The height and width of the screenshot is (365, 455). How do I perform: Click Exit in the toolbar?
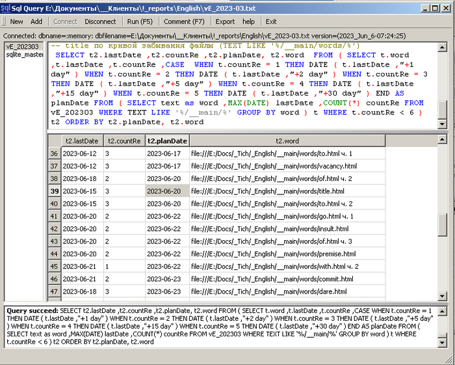click(271, 21)
